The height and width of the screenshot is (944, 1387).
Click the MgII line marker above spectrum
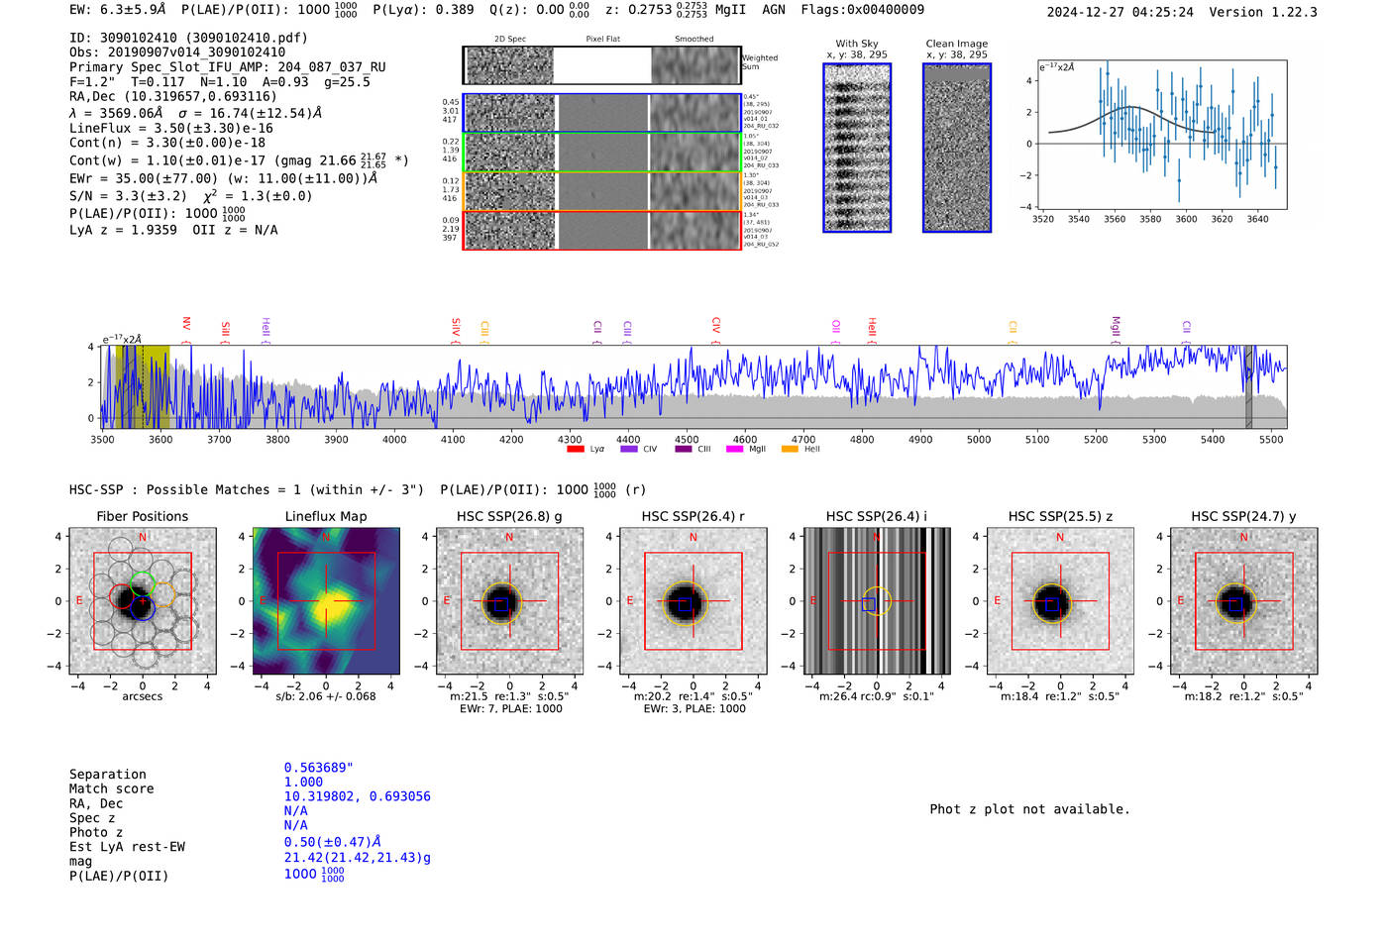point(1116,328)
